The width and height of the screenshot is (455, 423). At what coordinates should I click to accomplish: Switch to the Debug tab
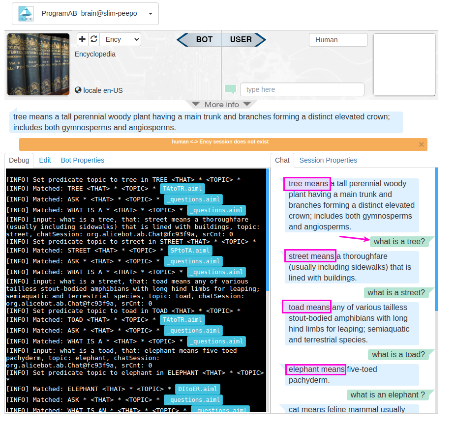point(19,160)
